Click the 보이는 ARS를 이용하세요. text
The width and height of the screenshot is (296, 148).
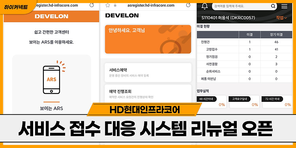[x=51, y=42]
